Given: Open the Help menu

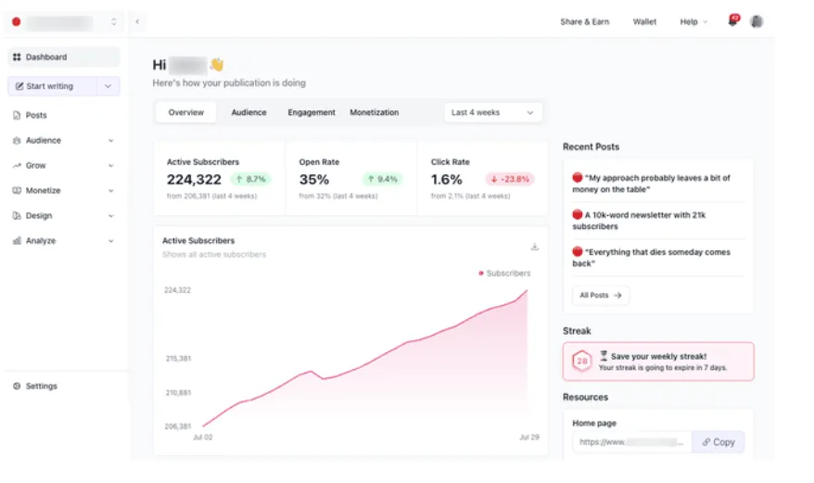Looking at the screenshot, I should 693,22.
